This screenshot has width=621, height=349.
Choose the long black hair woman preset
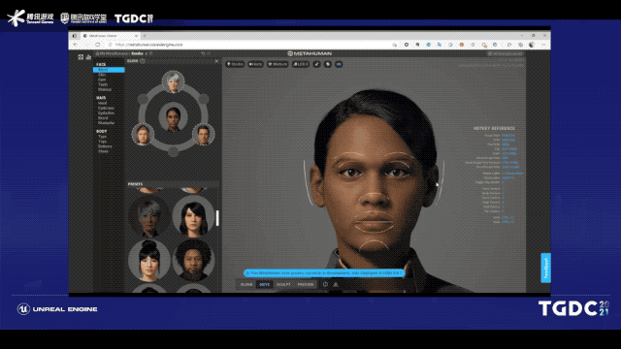[194, 217]
